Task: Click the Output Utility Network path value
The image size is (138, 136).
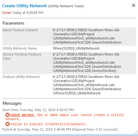Action: (87, 85)
